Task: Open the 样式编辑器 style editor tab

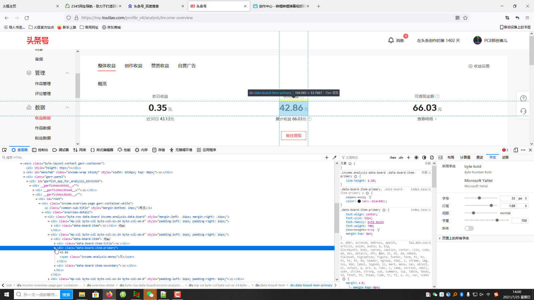Action: [102, 150]
